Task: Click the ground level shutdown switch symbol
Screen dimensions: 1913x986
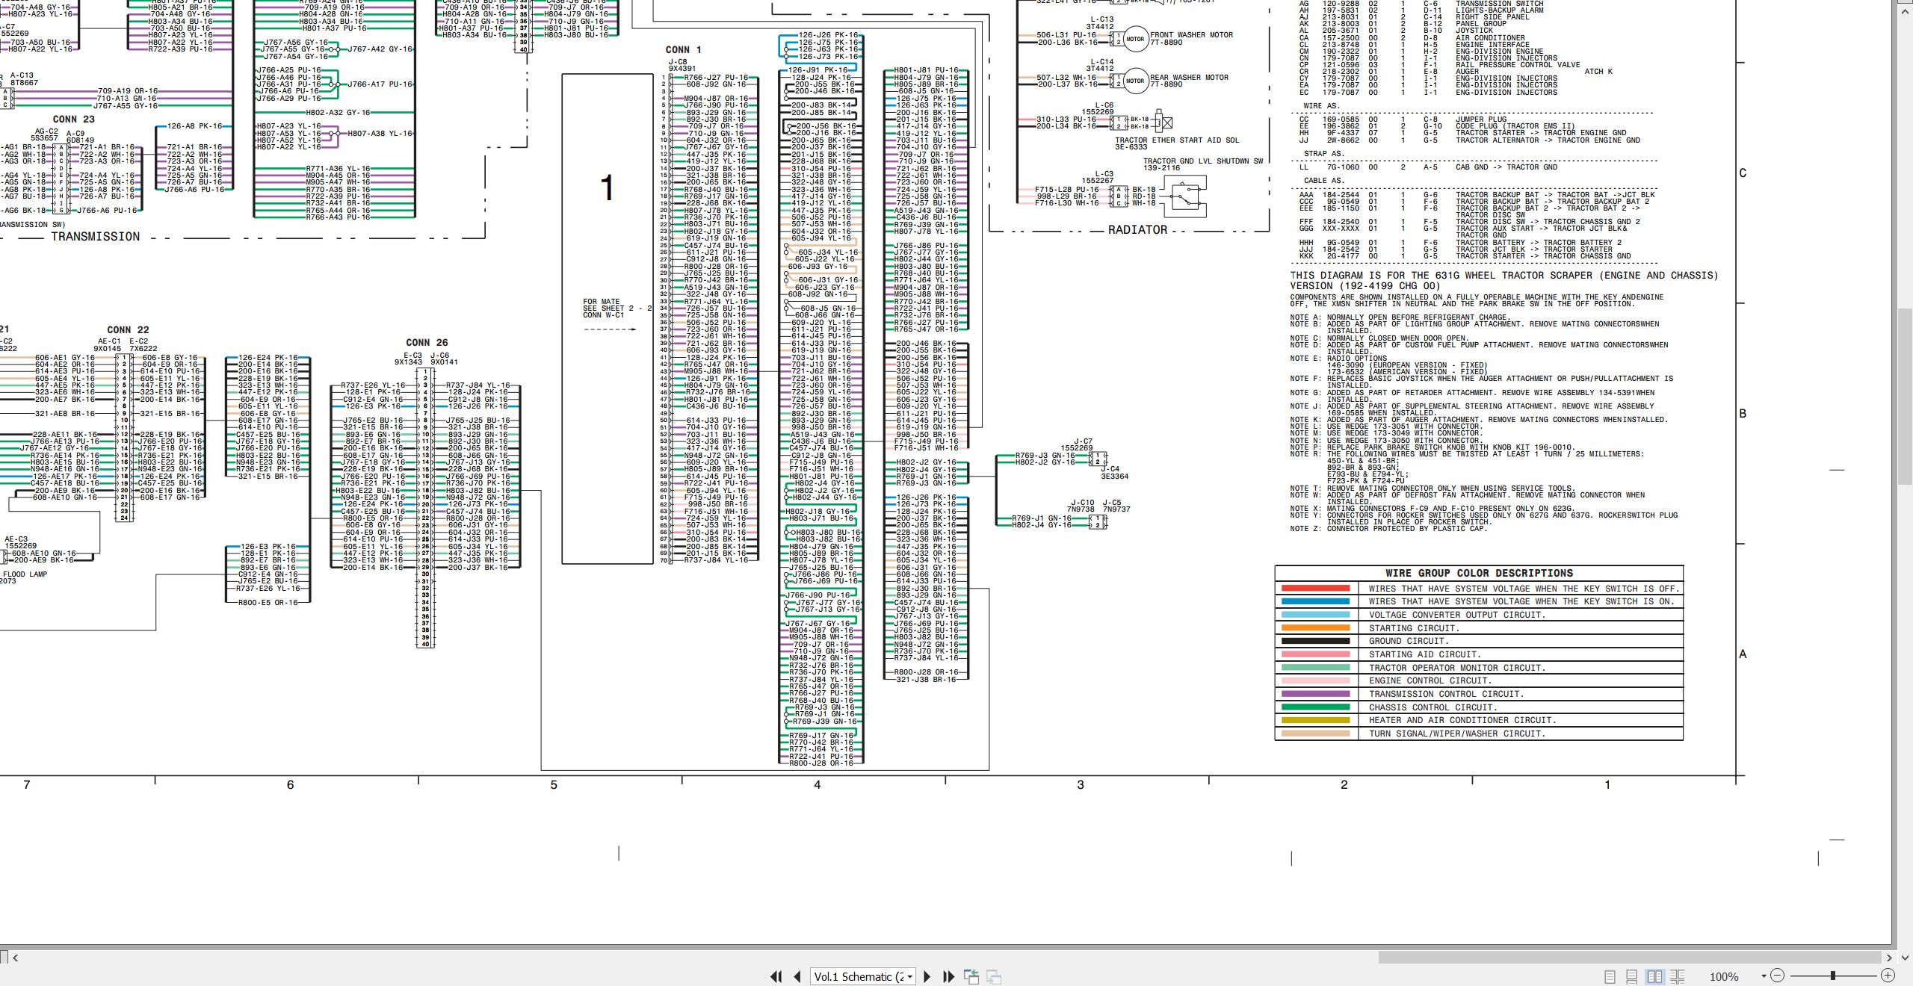Action: coord(1184,197)
